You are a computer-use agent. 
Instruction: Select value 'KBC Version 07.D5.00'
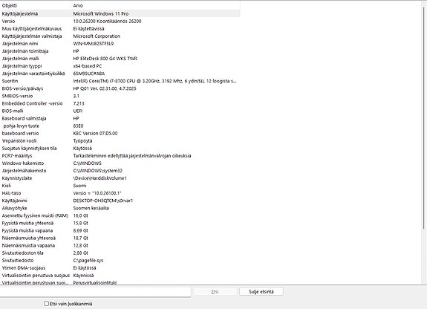point(95,133)
